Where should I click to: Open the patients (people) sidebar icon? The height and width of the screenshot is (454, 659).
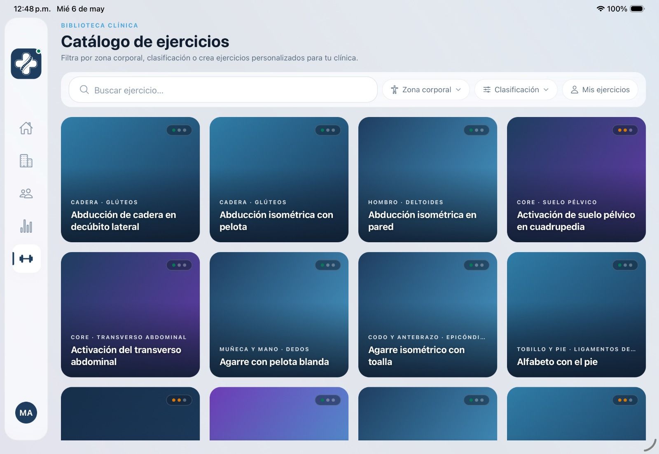point(26,193)
